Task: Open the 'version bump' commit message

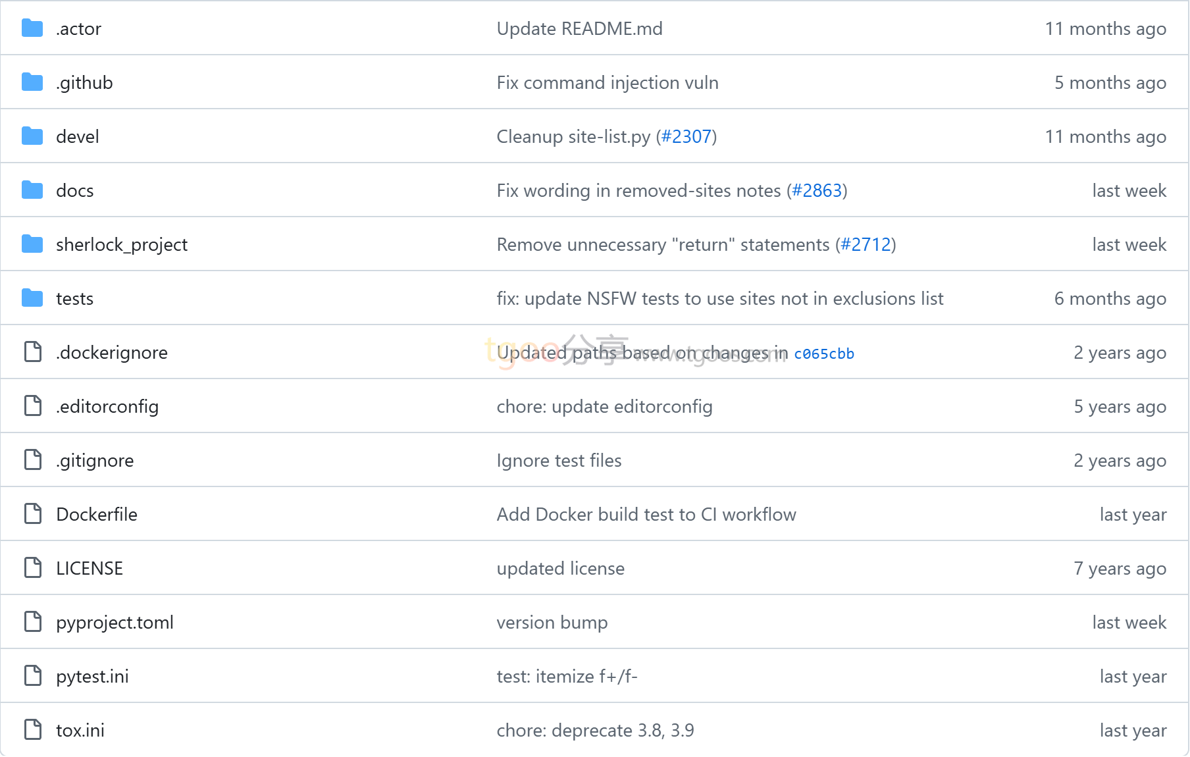Action: 552,623
